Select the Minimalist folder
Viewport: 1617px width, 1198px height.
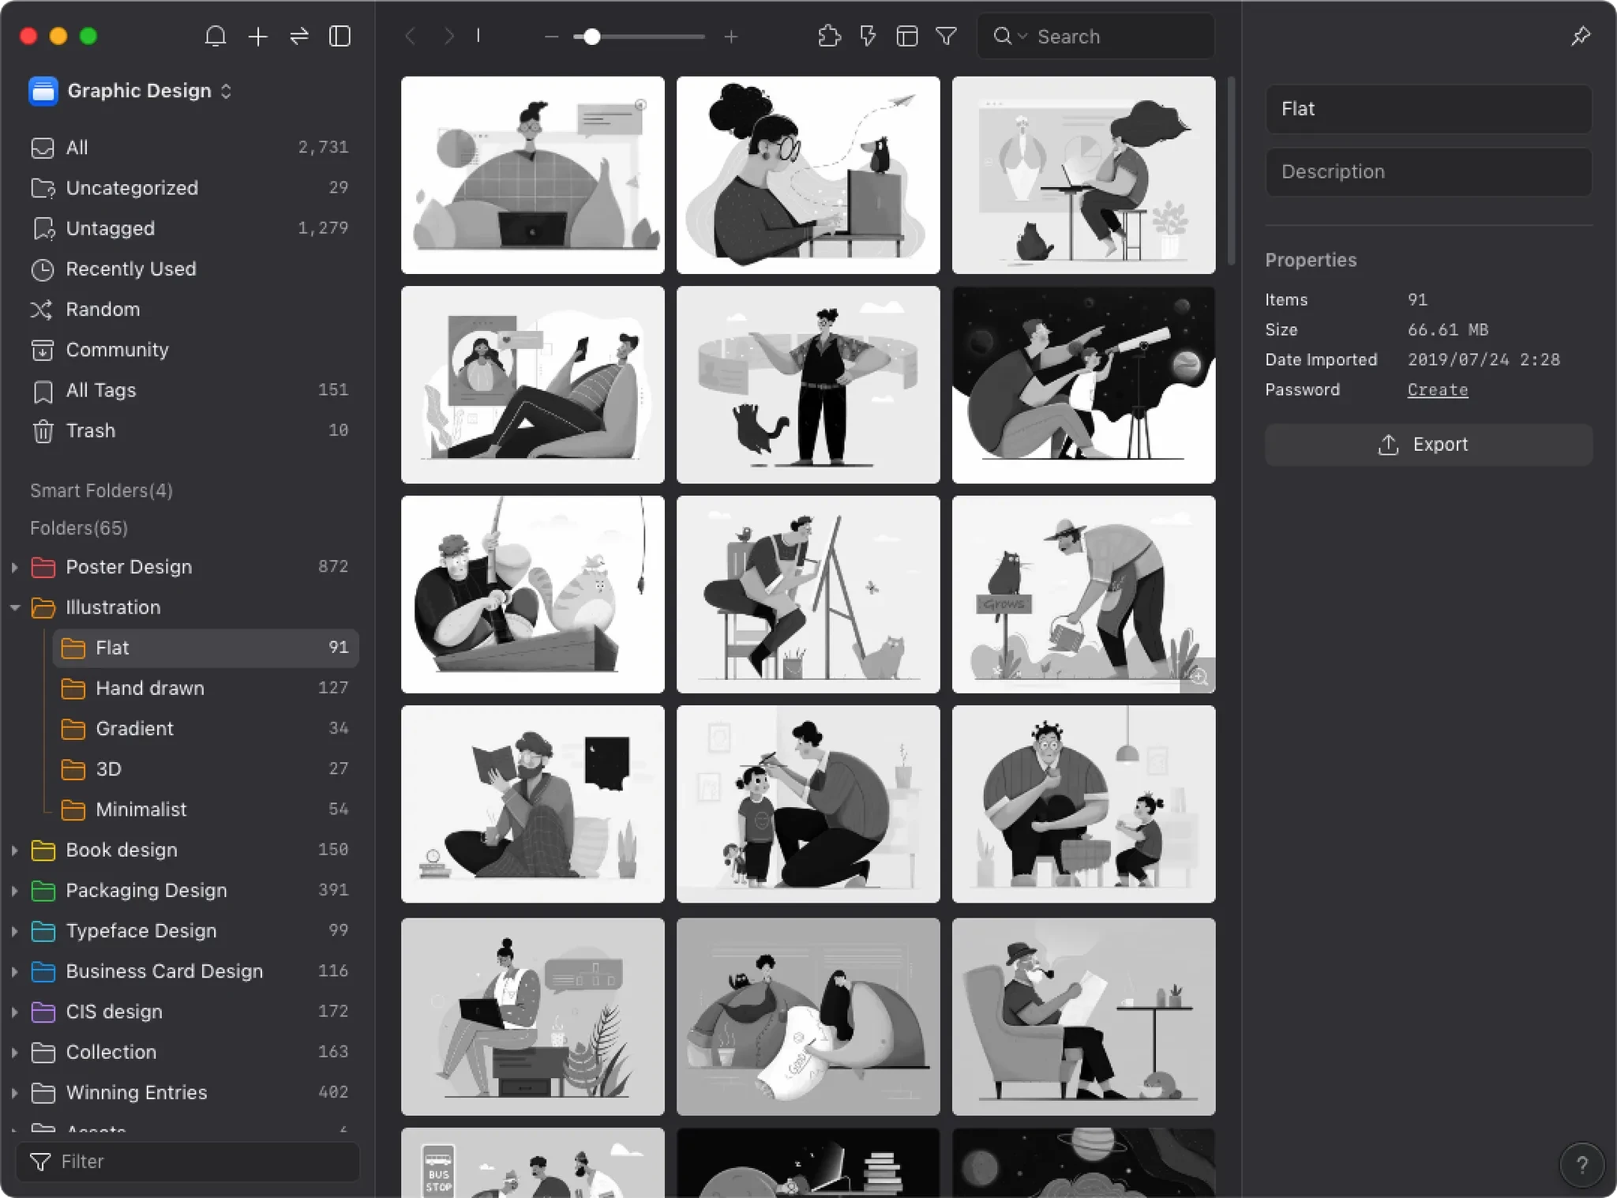pyautogui.click(x=205, y=809)
